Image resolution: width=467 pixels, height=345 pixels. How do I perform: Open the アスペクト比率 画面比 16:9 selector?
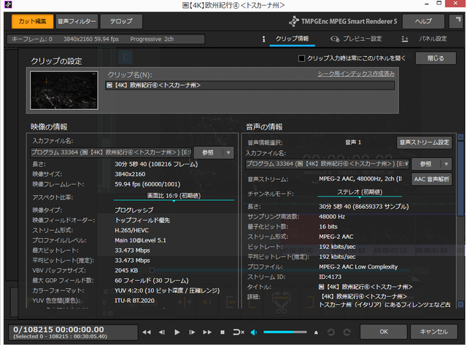[174, 196]
